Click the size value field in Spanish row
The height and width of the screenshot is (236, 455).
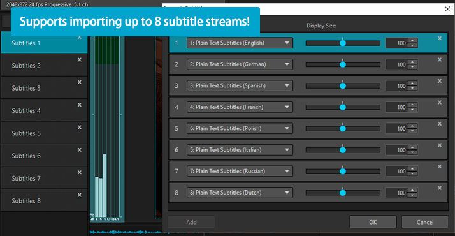(396, 86)
